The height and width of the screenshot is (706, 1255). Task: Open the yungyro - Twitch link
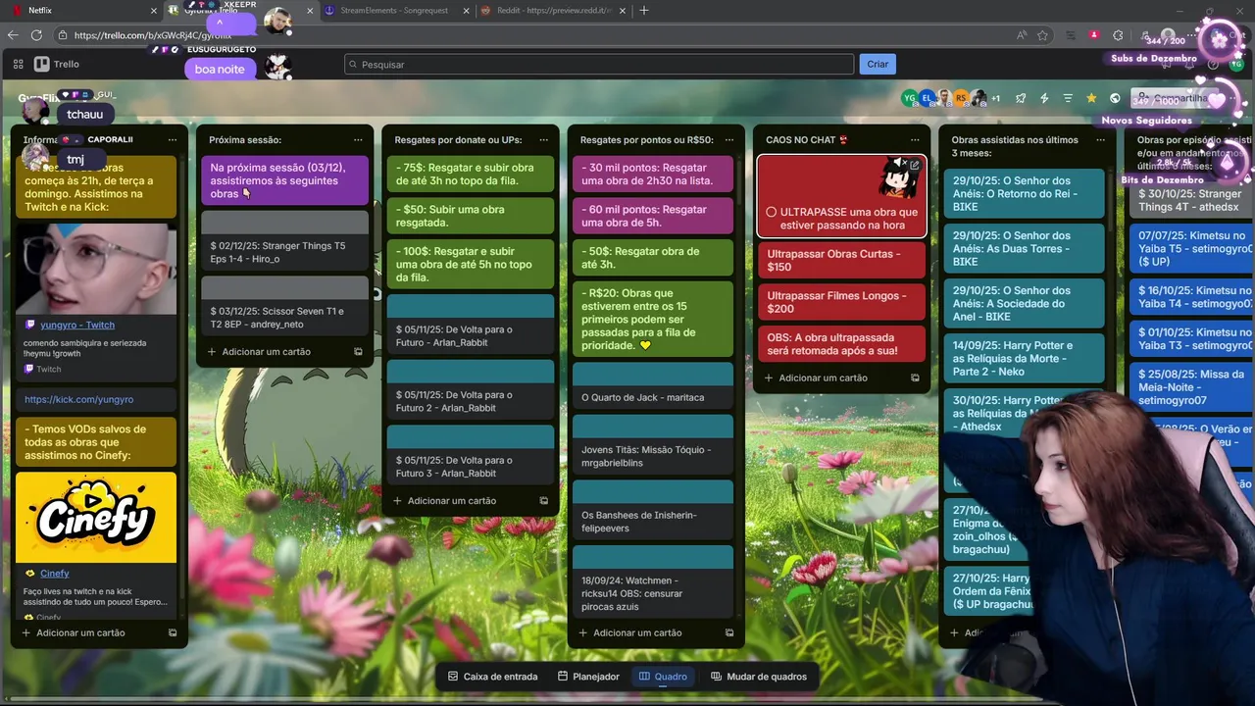77,325
